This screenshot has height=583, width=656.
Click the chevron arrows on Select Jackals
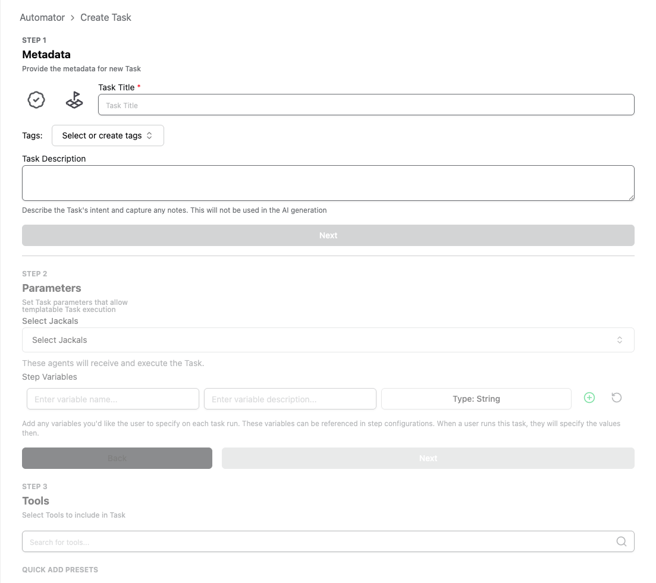620,340
